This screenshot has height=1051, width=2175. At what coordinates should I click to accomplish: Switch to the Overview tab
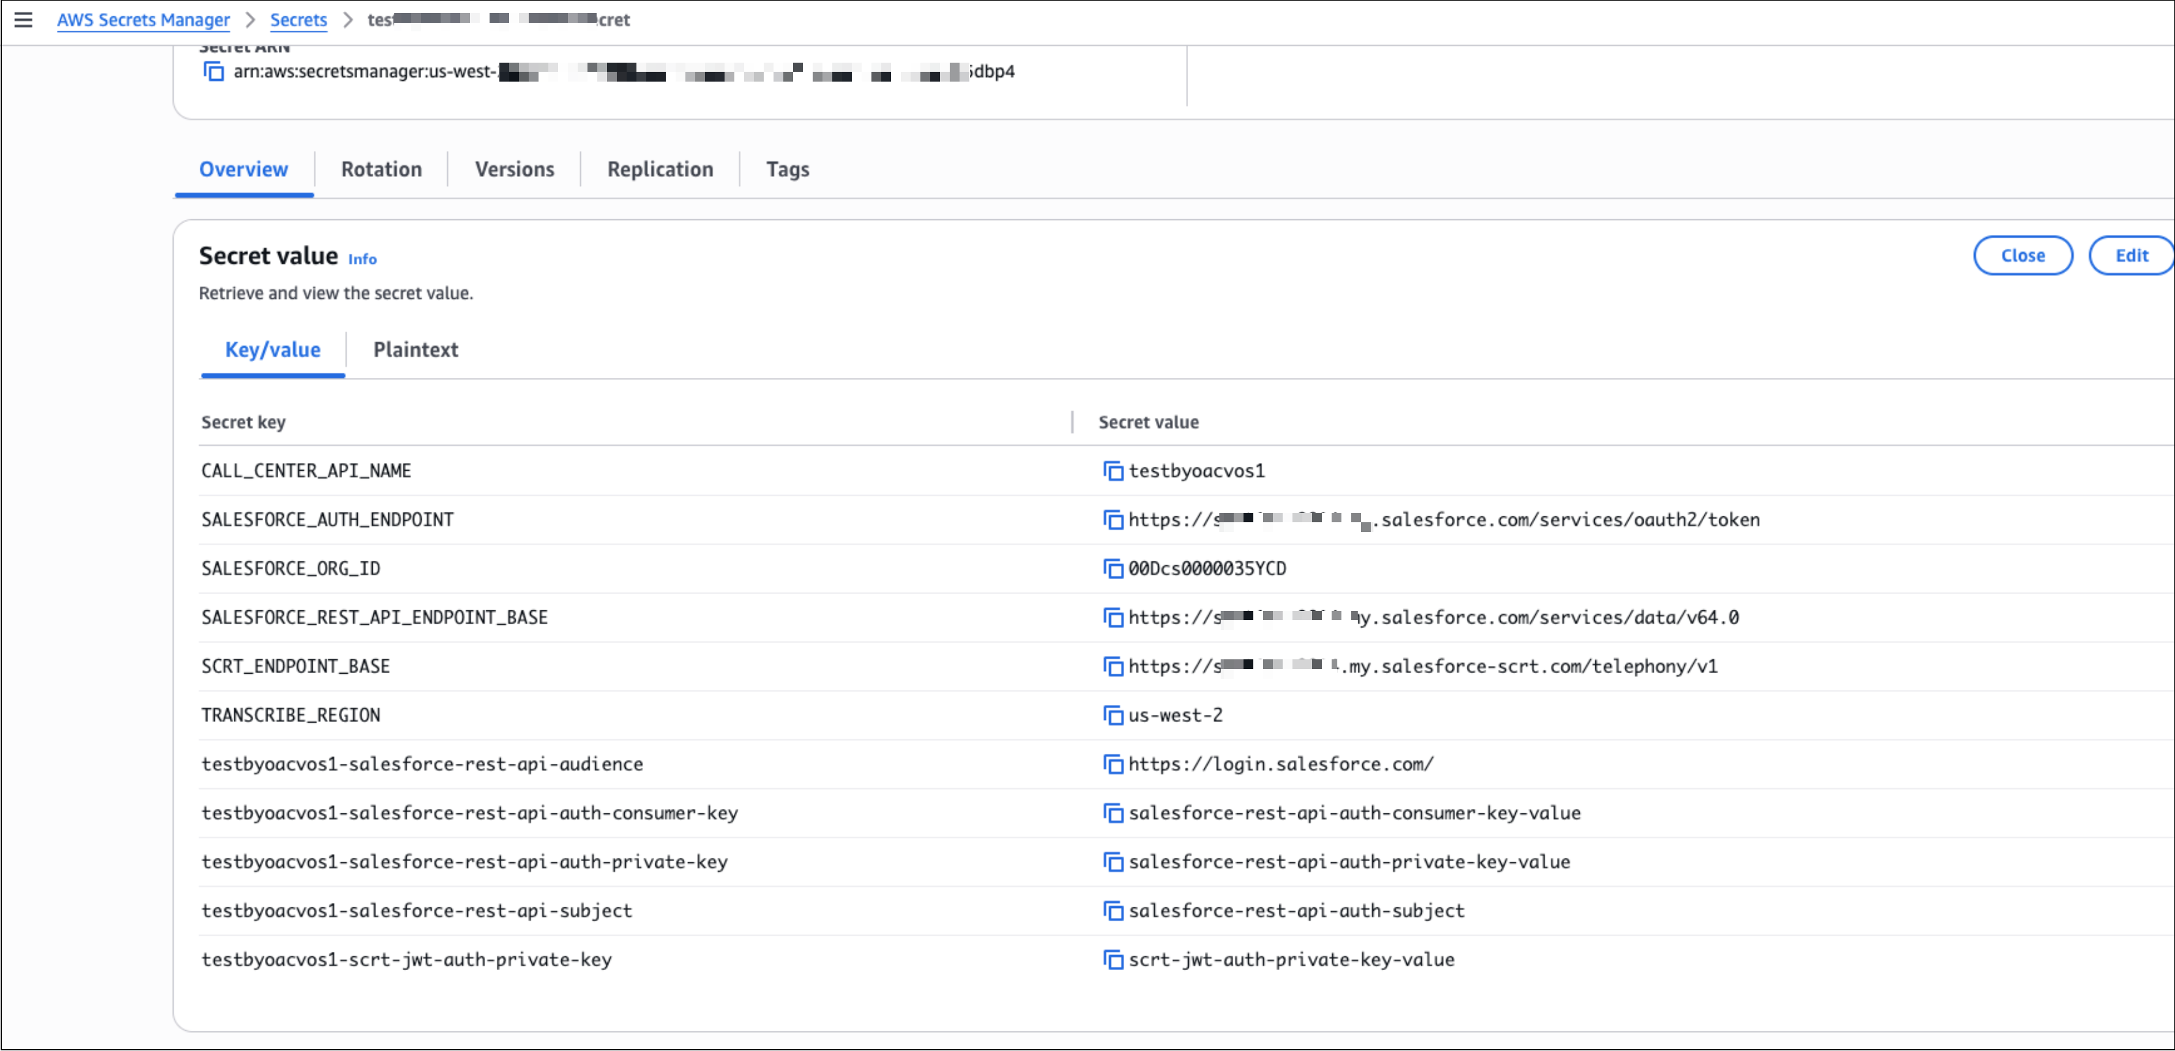click(243, 170)
